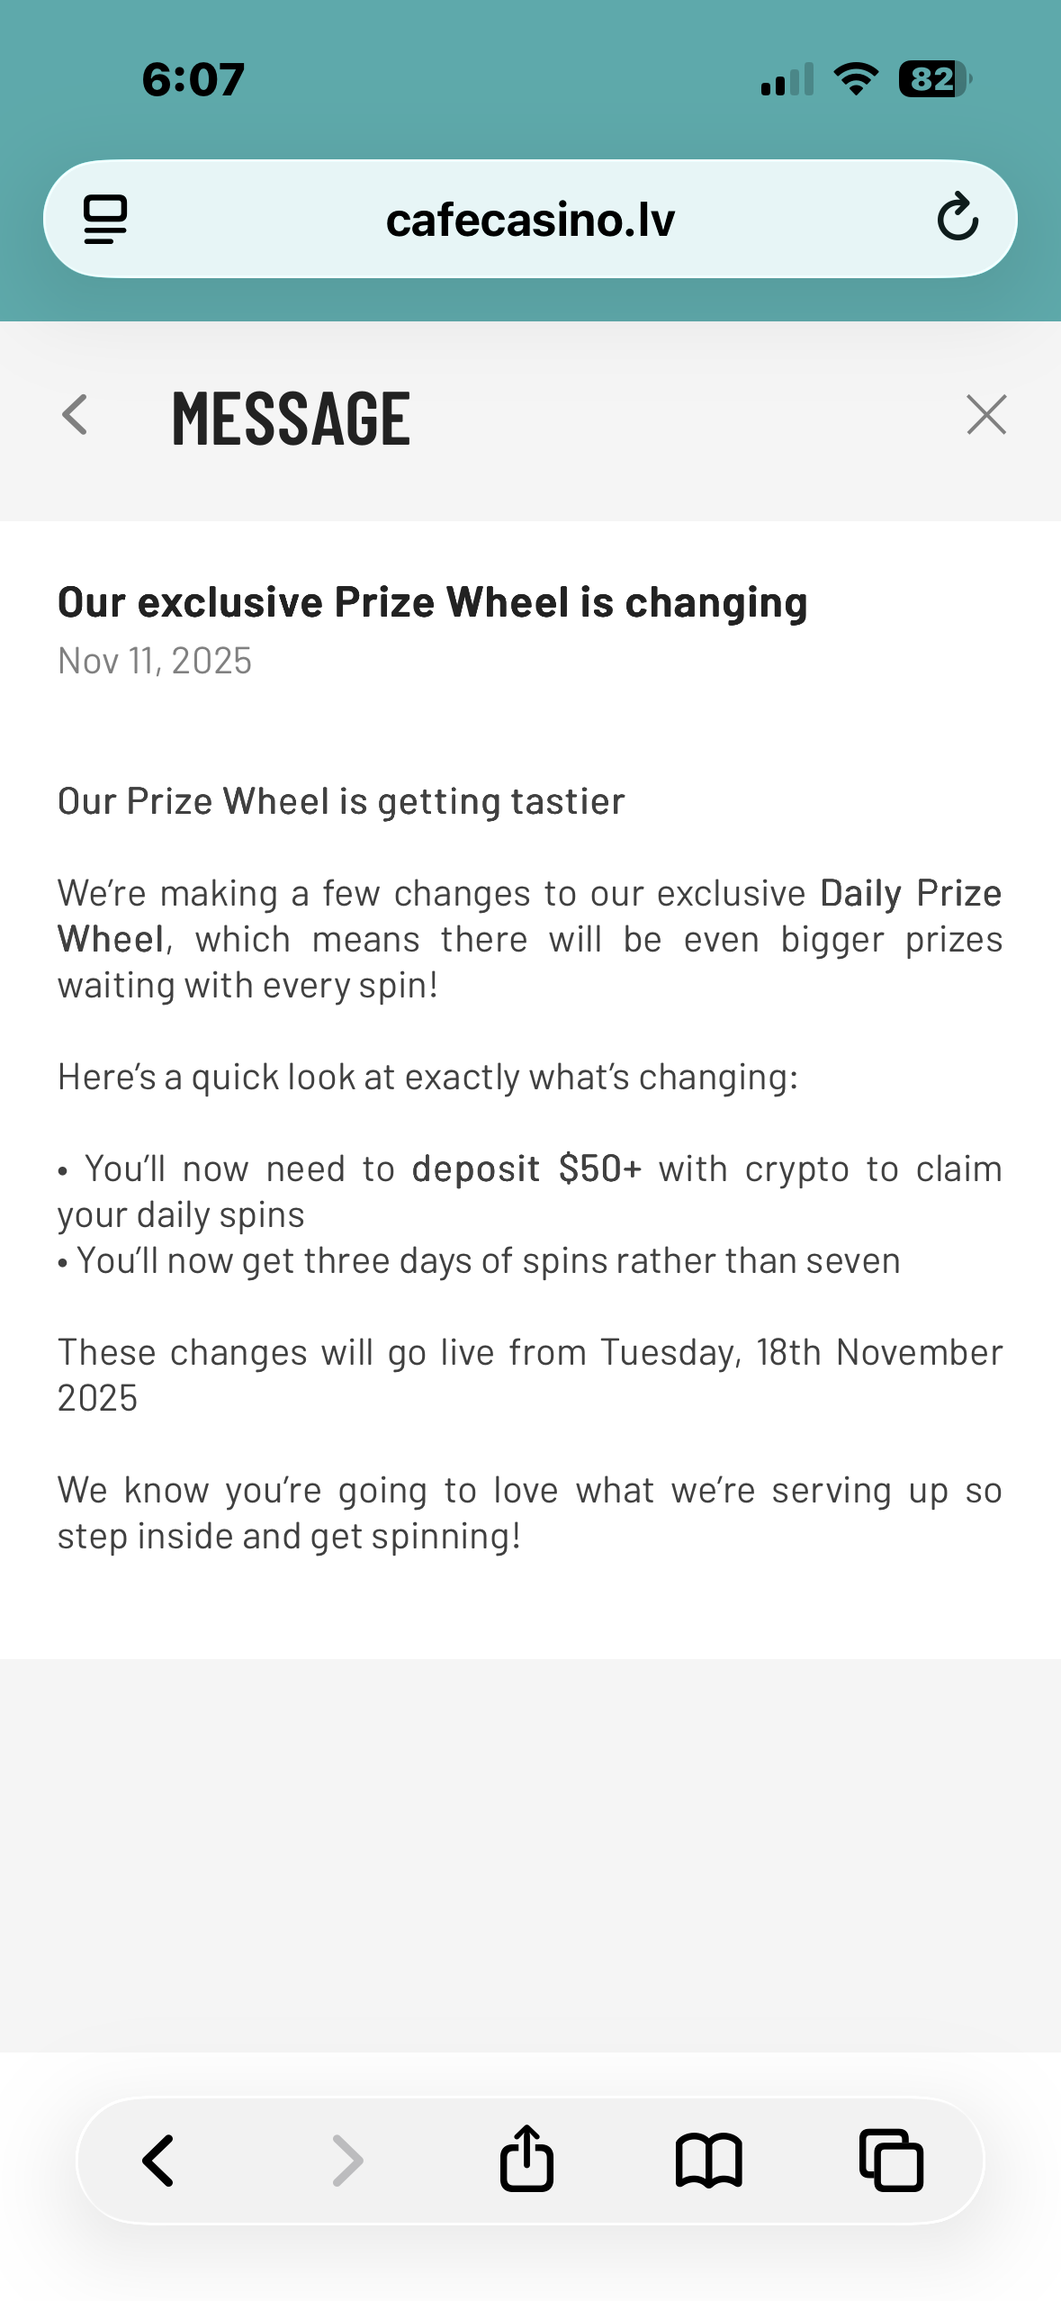The image size is (1061, 2301).
Task: Tap the 6:07 clock in status bar
Action: click(193, 79)
